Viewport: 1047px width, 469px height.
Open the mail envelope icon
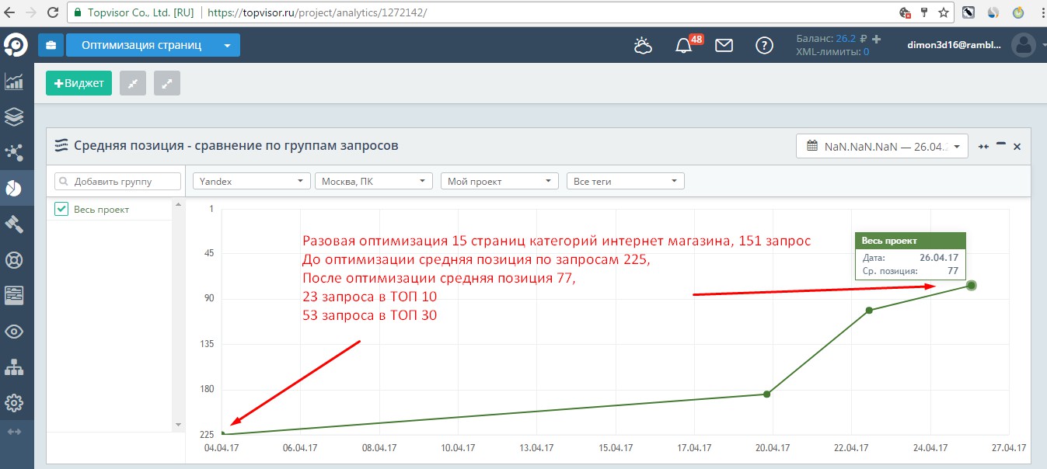(724, 46)
